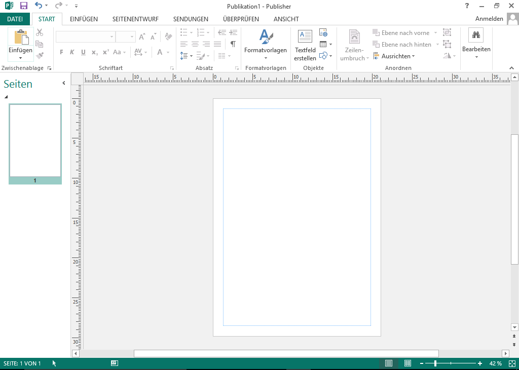Open the Formatvorlagen styles gallery

click(x=266, y=46)
